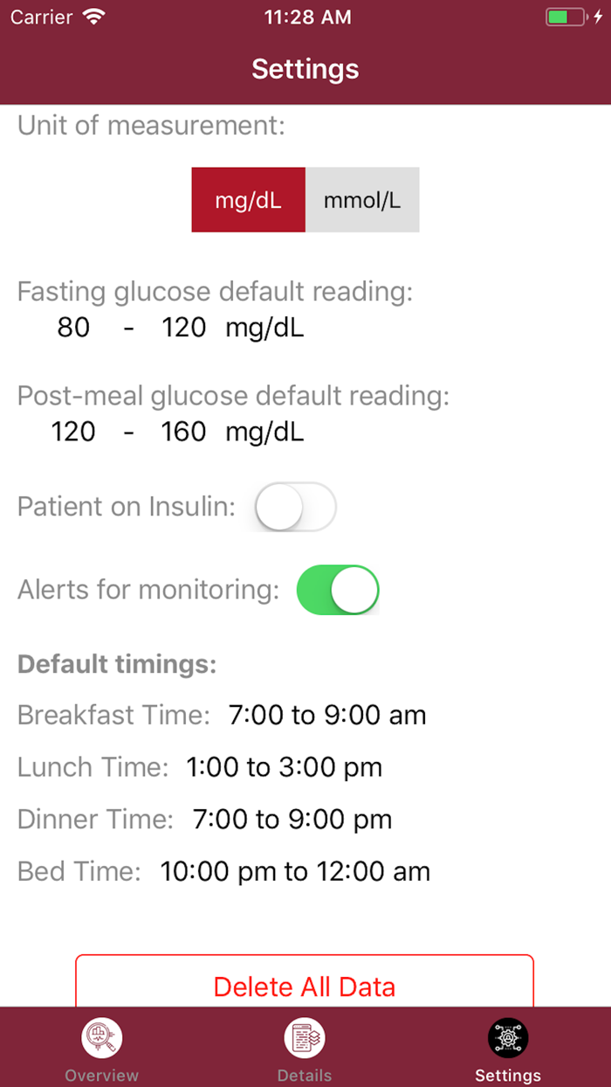Image resolution: width=611 pixels, height=1087 pixels.
Task: Change the Lunch Time range
Action: [285, 767]
